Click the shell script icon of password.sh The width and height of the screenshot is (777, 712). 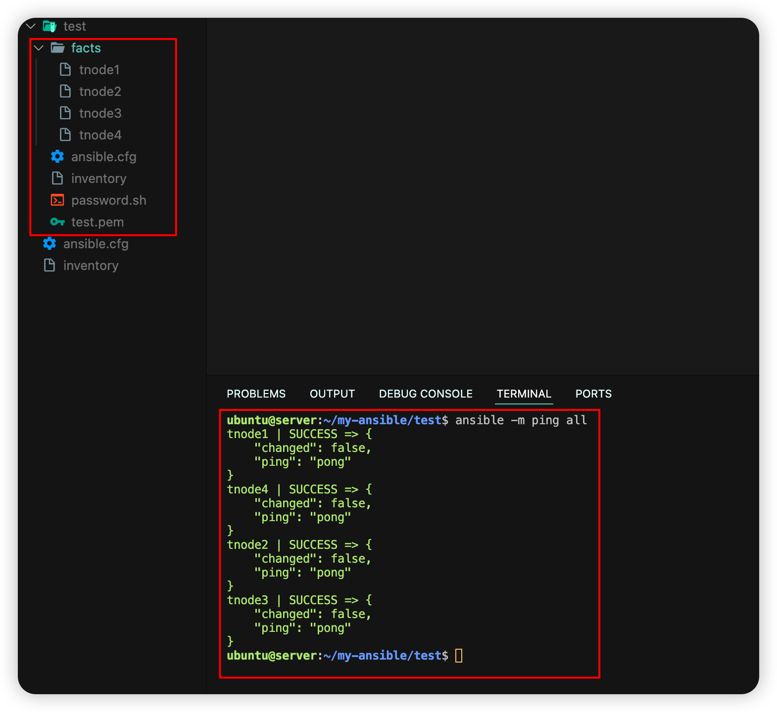pyautogui.click(x=57, y=200)
